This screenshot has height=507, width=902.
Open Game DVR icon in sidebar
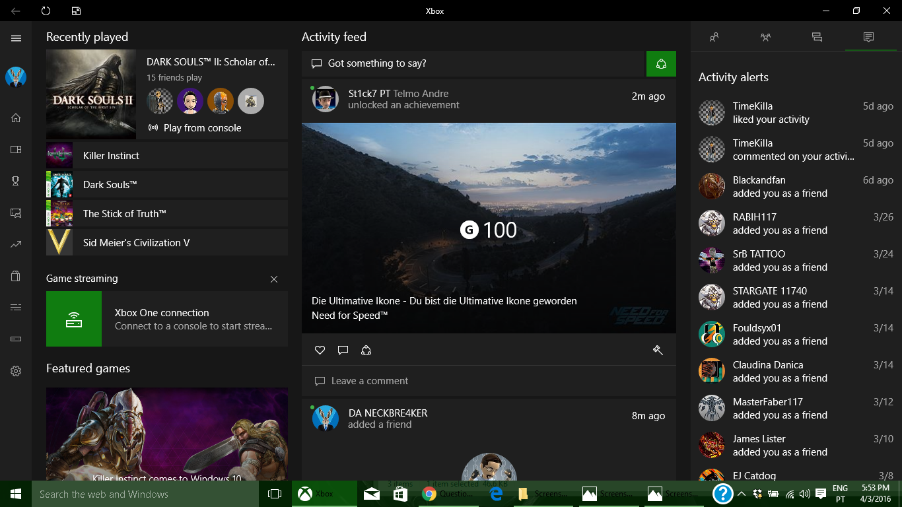[x=16, y=213]
